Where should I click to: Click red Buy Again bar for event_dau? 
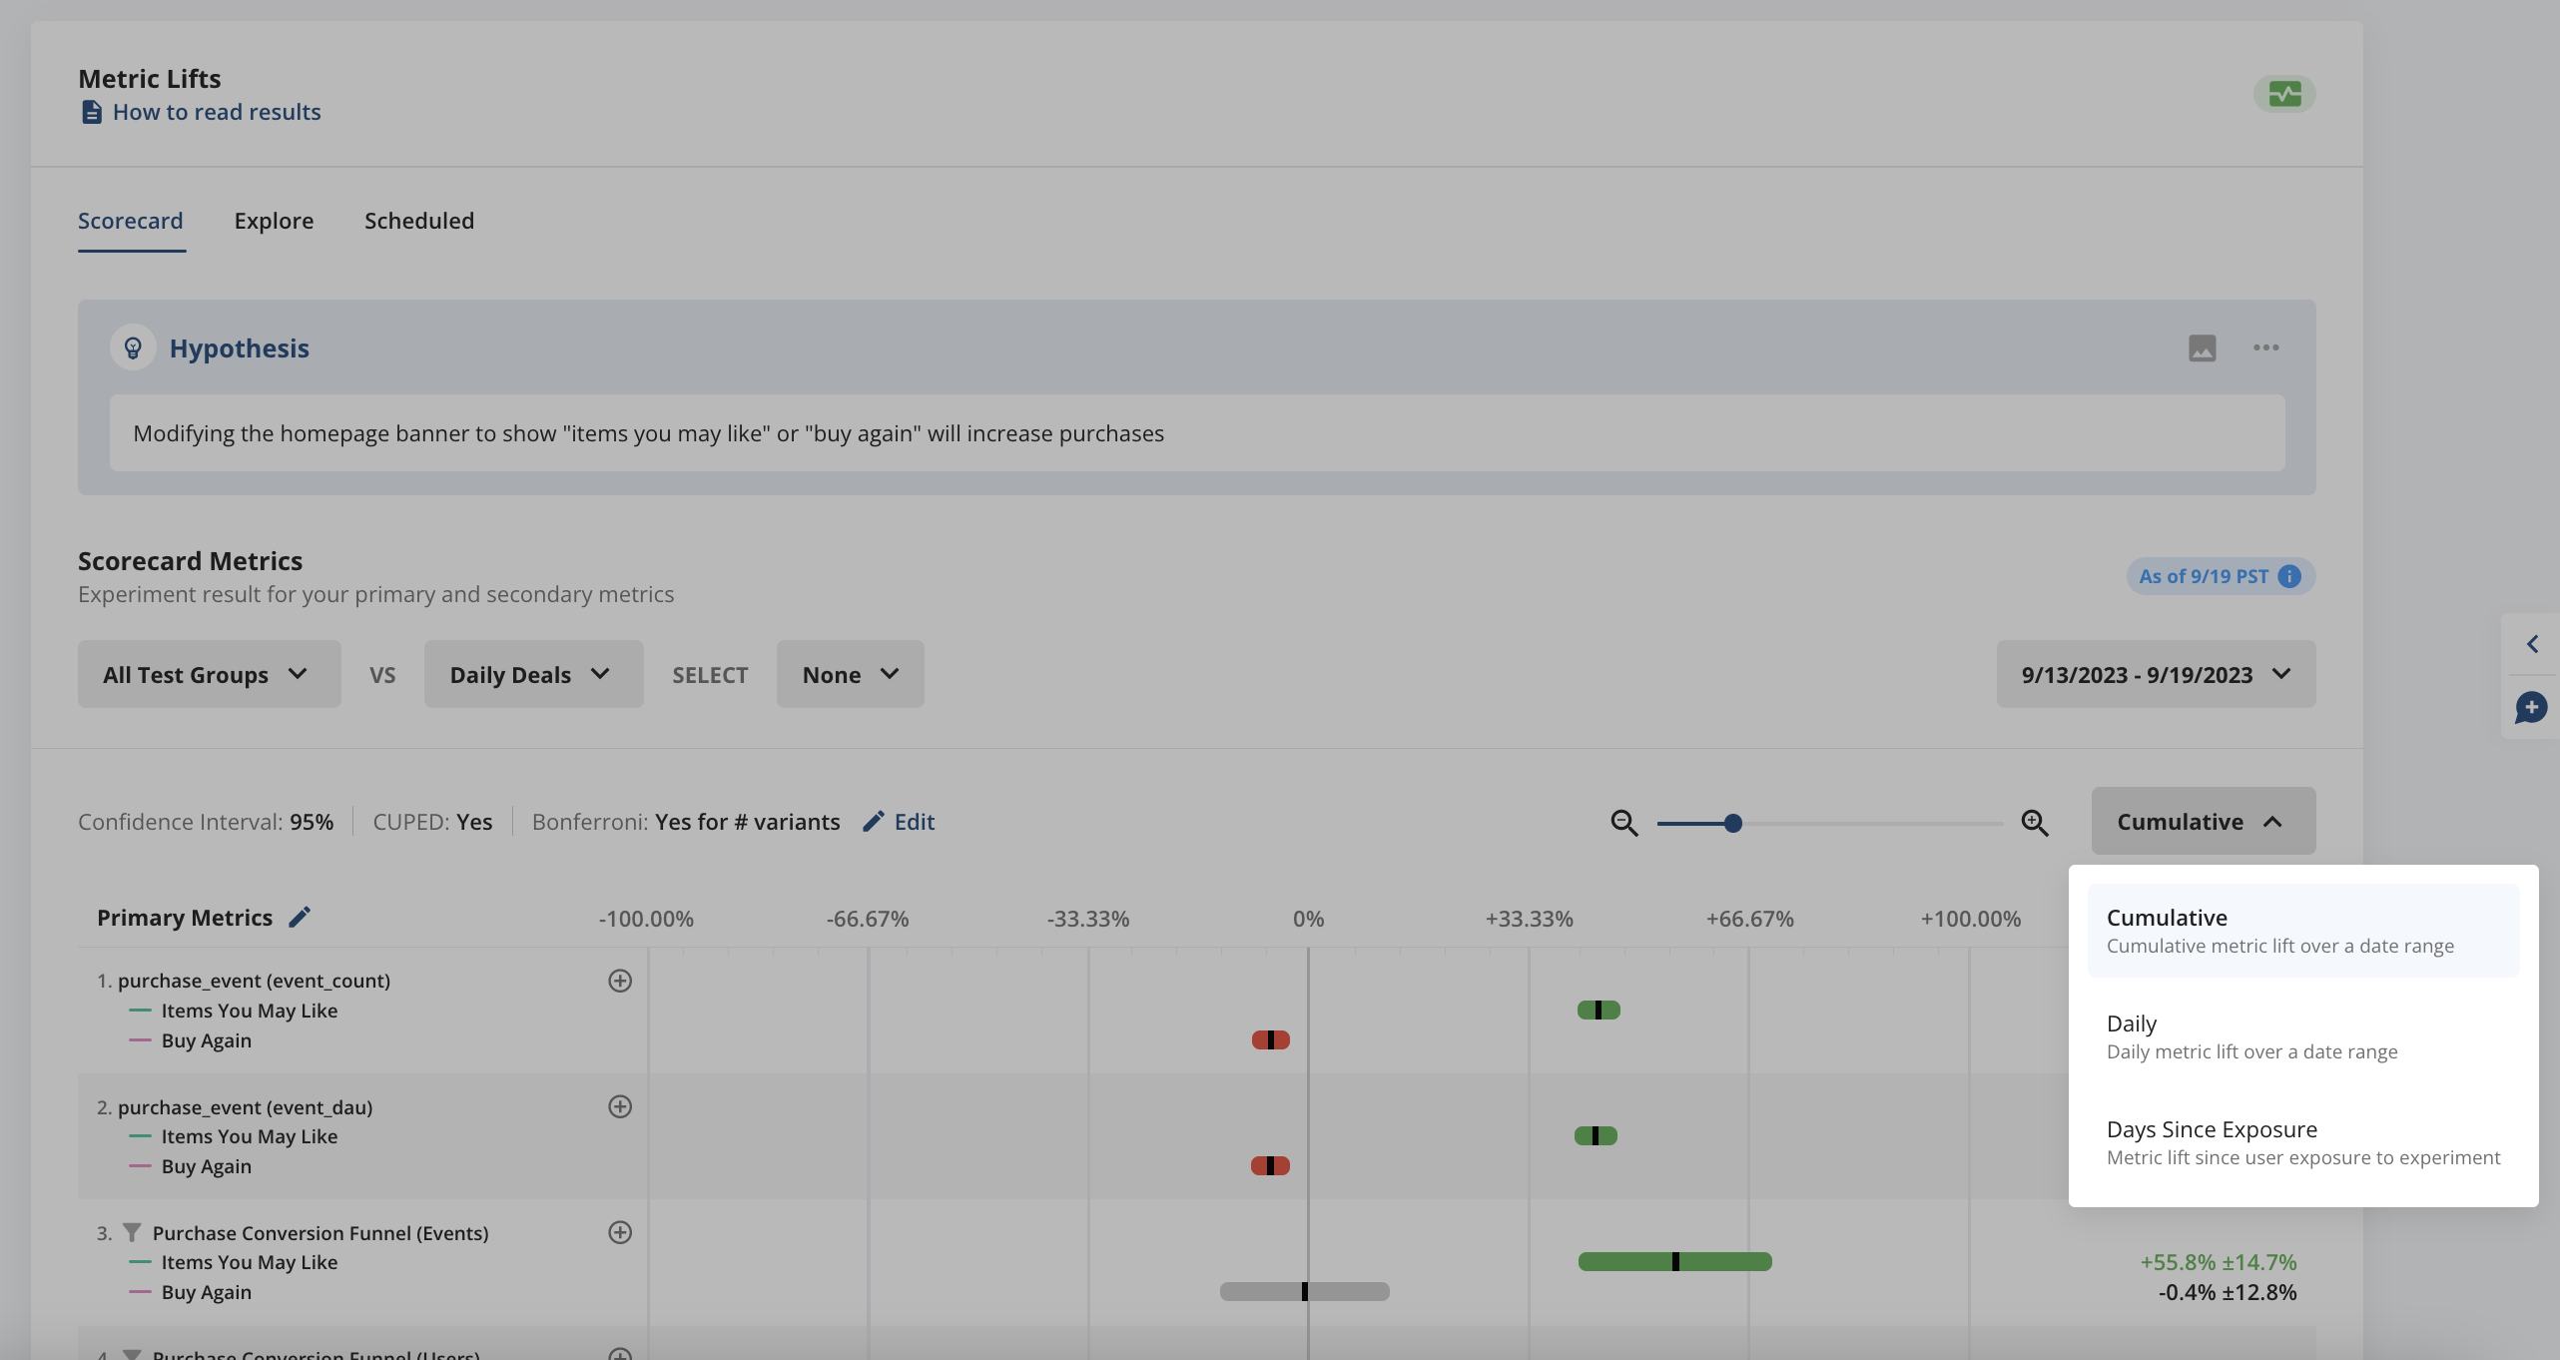tap(1270, 1166)
